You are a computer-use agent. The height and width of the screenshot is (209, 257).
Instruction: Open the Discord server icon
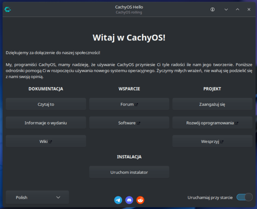point(129,200)
